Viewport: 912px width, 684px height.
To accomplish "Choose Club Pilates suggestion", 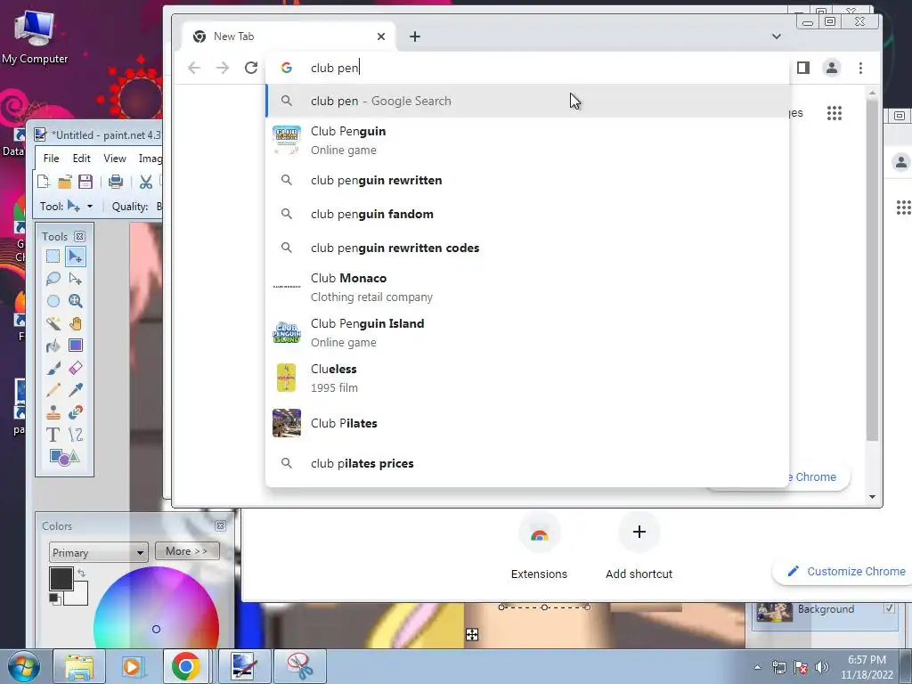I will coord(527,423).
